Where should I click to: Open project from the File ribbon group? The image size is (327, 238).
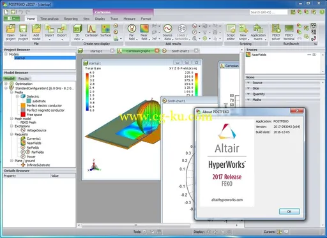click(10, 33)
